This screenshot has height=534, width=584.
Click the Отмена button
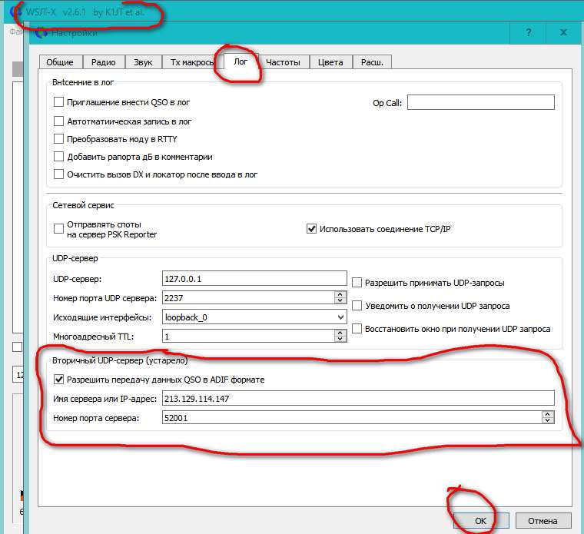543,520
